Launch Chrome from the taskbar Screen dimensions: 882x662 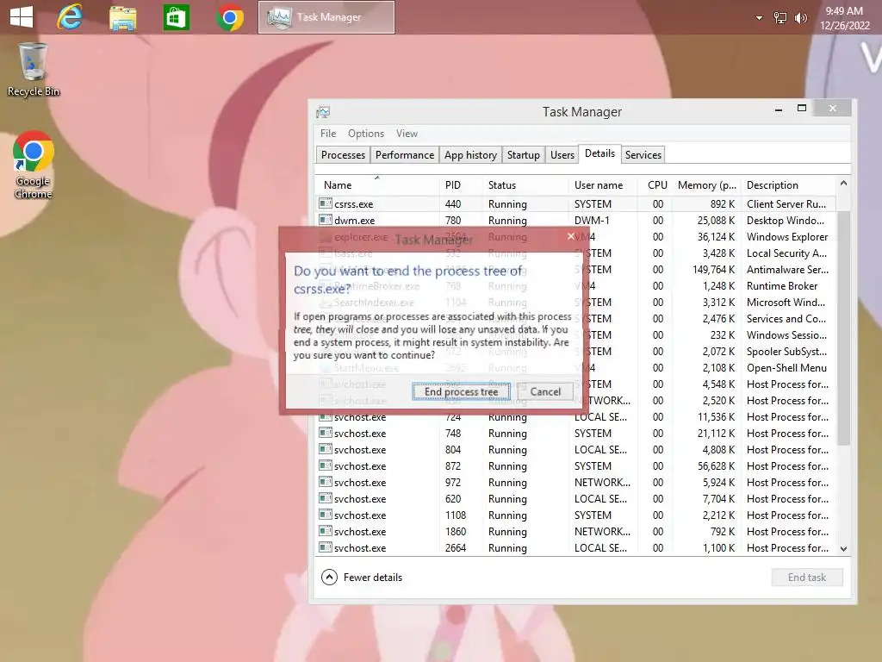point(229,17)
